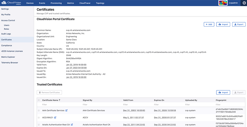Open ACCVRAIZ1 external link icon
Screen dimensions: 247x127
point(55,118)
